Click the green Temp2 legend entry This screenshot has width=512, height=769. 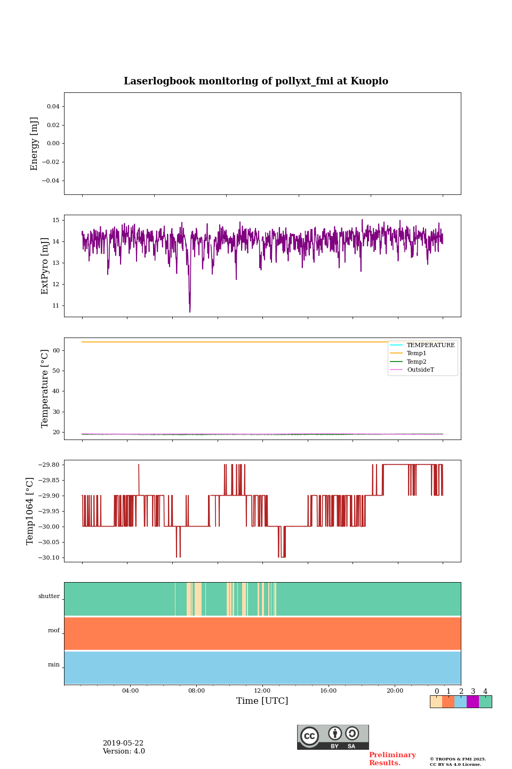tap(417, 362)
